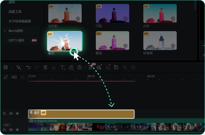Open the text-to-speech style icon

pos(116,67)
